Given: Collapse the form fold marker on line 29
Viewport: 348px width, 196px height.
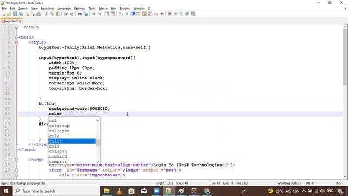Looking at the screenshot, I should click(x=17, y=170).
